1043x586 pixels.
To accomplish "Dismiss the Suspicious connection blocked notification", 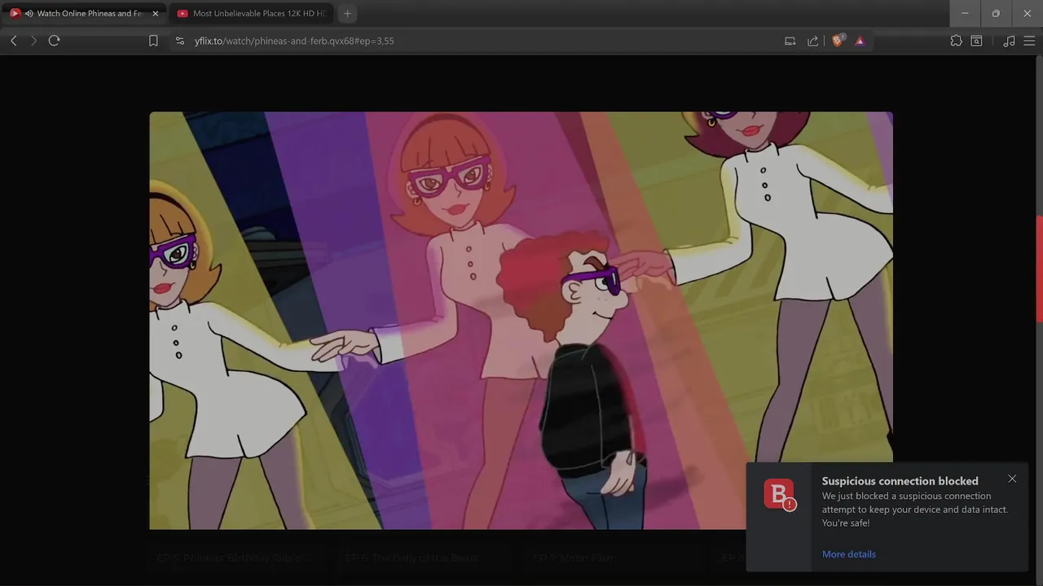I will [1012, 479].
